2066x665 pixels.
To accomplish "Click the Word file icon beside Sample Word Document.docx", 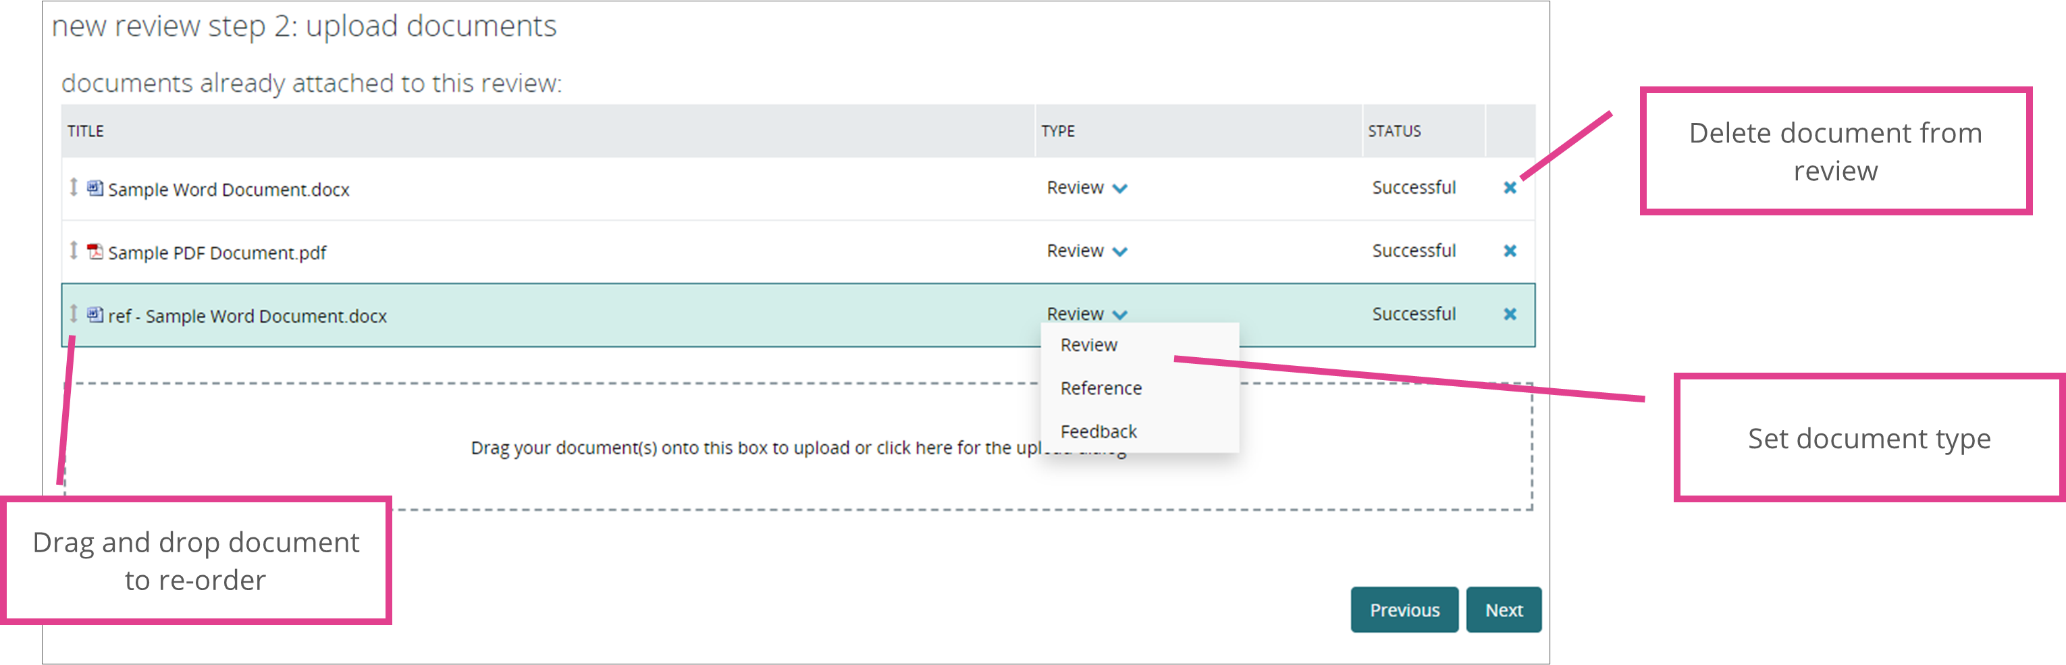I will [95, 189].
